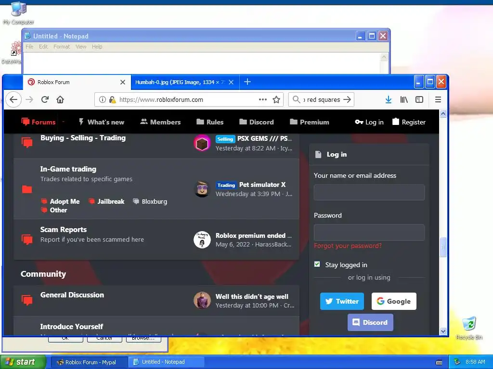Click the Selling tag label

tap(225, 139)
